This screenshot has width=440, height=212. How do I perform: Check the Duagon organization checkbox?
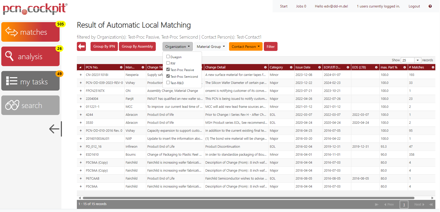[x=168, y=57]
